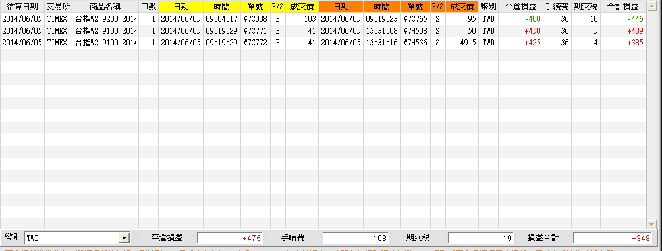
Task: Click the 手續費 cell in the #7C772 row
Action: click(557, 43)
